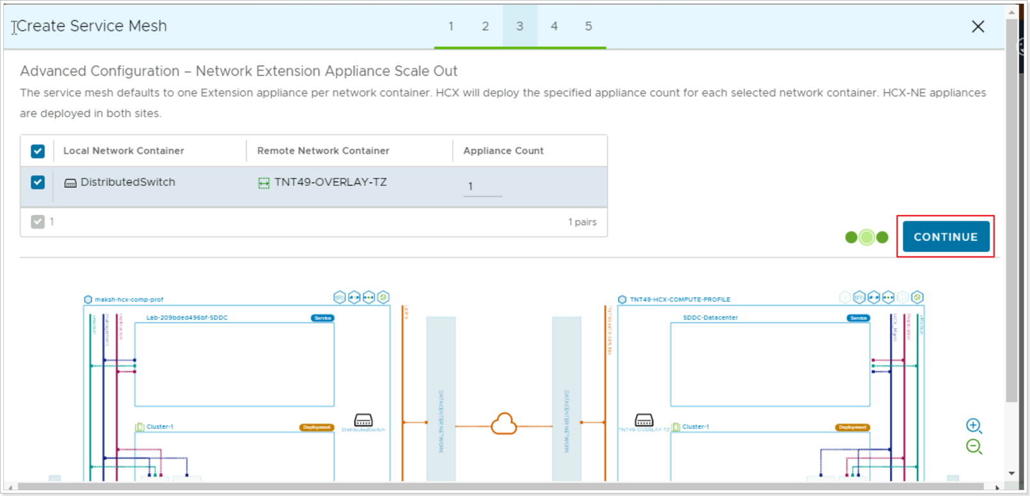1030x496 pixels.
Task: Click the scroll down arrow
Action: [x=1011, y=474]
